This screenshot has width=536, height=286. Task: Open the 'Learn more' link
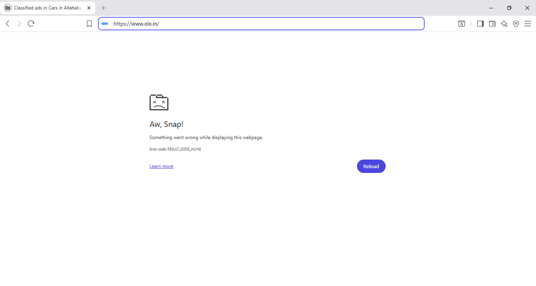(161, 166)
